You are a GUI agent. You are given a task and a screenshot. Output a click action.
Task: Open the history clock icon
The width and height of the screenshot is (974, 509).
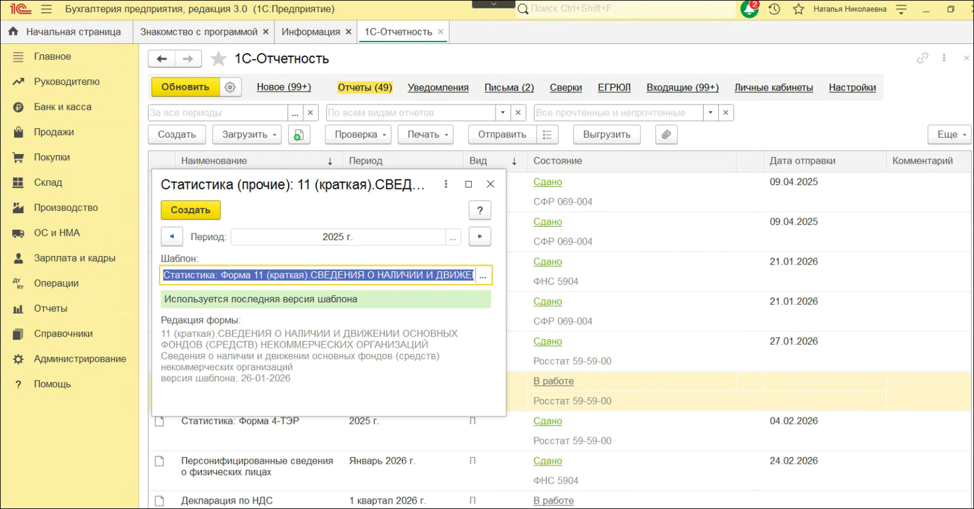[775, 9]
